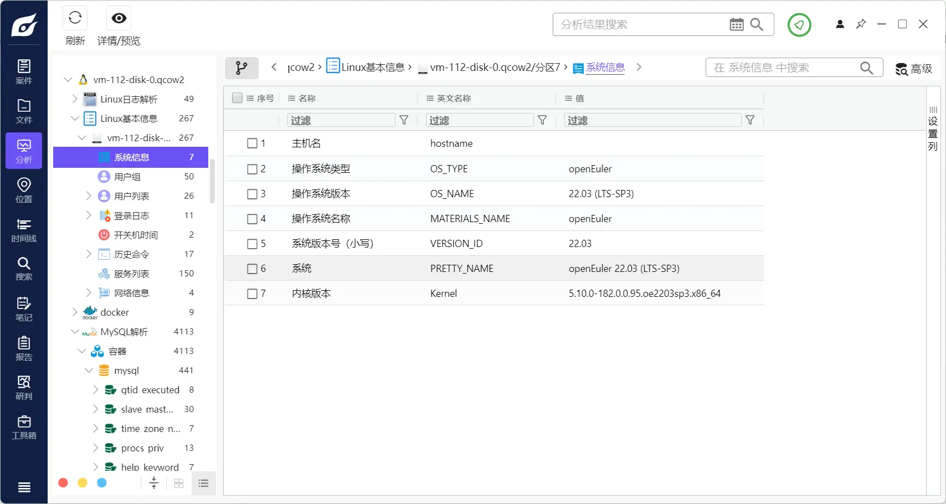Screen dimensions: 946x504
Task: Click the 名称 column filter funnel icon
Action: (404, 120)
